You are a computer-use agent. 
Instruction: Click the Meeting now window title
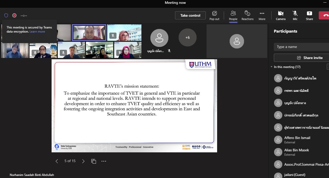pyautogui.click(x=175, y=3)
